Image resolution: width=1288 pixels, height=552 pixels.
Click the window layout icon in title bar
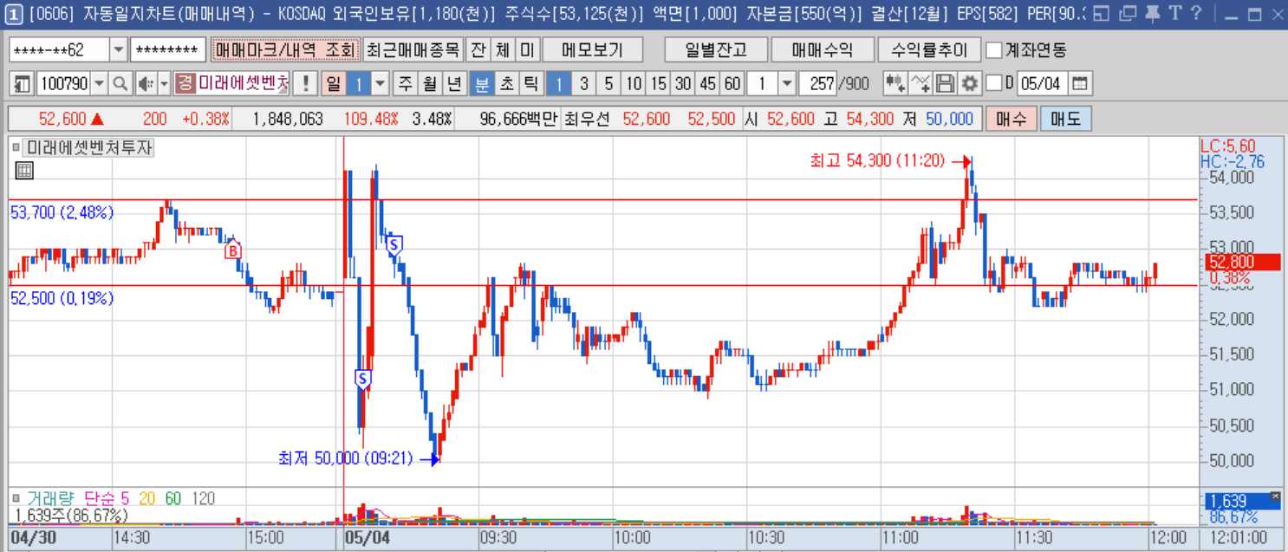1102,13
